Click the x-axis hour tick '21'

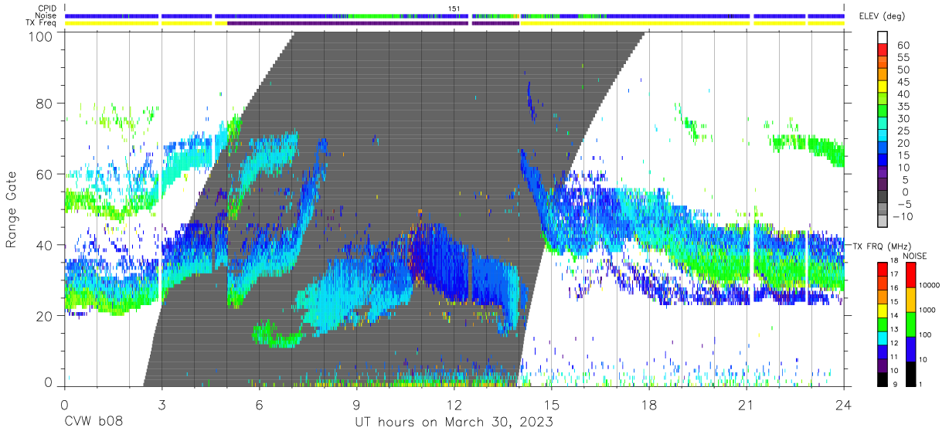tap(747, 404)
